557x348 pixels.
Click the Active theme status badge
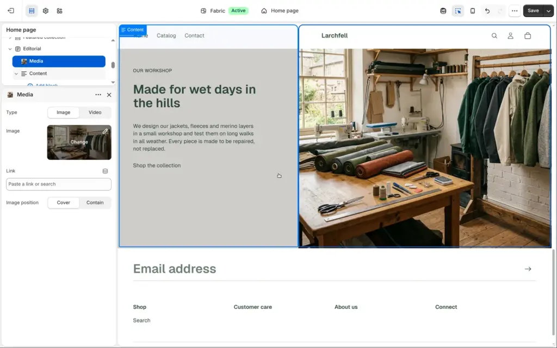[x=238, y=11]
